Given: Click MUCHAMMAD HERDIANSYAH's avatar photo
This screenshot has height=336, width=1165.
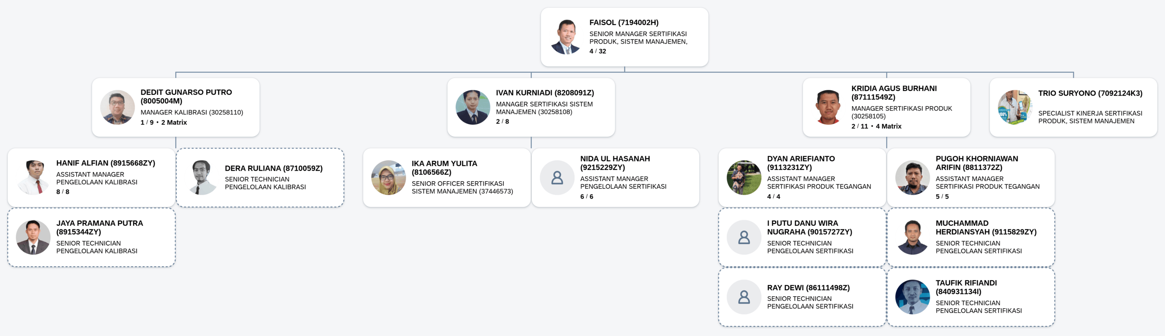Looking at the screenshot, I should 913,237.
